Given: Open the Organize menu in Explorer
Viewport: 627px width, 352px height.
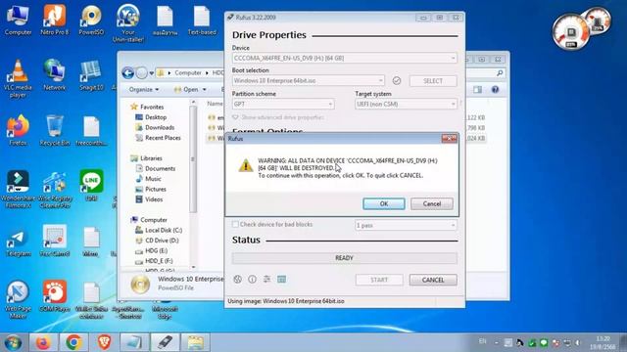Looking at the screenshot, I should [144, 89].
